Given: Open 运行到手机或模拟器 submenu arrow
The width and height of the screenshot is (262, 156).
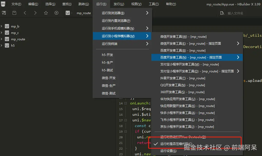Looking at the screenshot, I should point(147,28).
